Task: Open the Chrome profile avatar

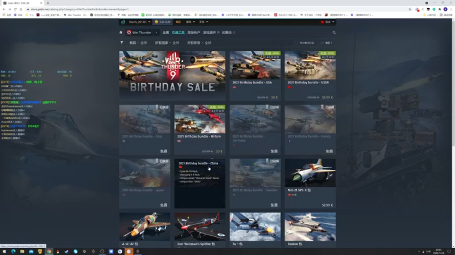Action: (445, 9)
